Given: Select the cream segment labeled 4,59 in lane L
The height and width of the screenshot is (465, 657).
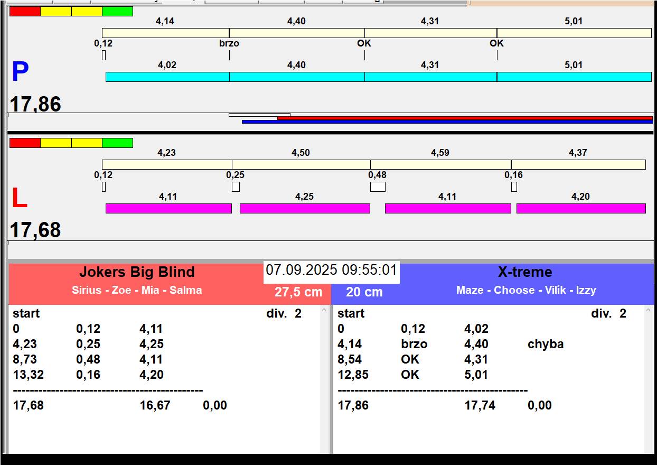Looking at the screenshot, I should pos(440,164).
